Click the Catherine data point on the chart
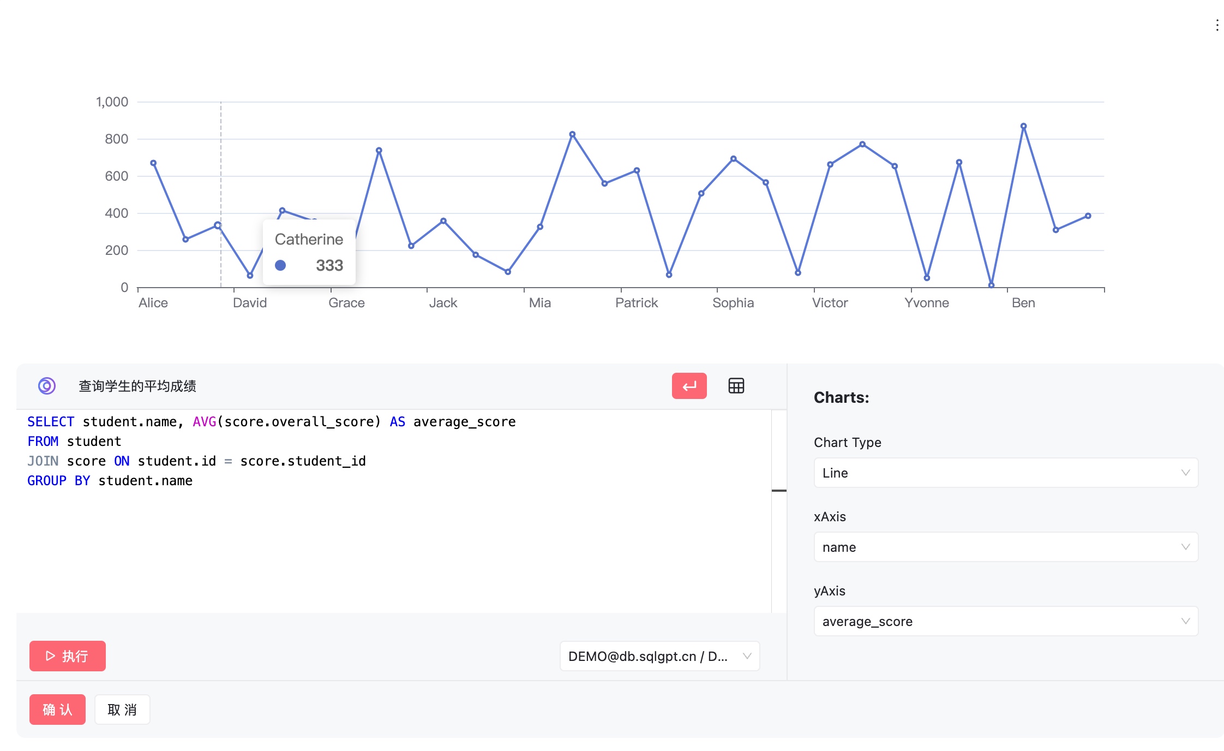This screenshot has height=751, width=1224. (218, 225)
